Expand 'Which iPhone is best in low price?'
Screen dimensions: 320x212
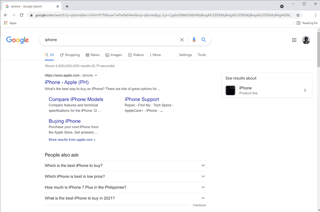click(125, 176)
